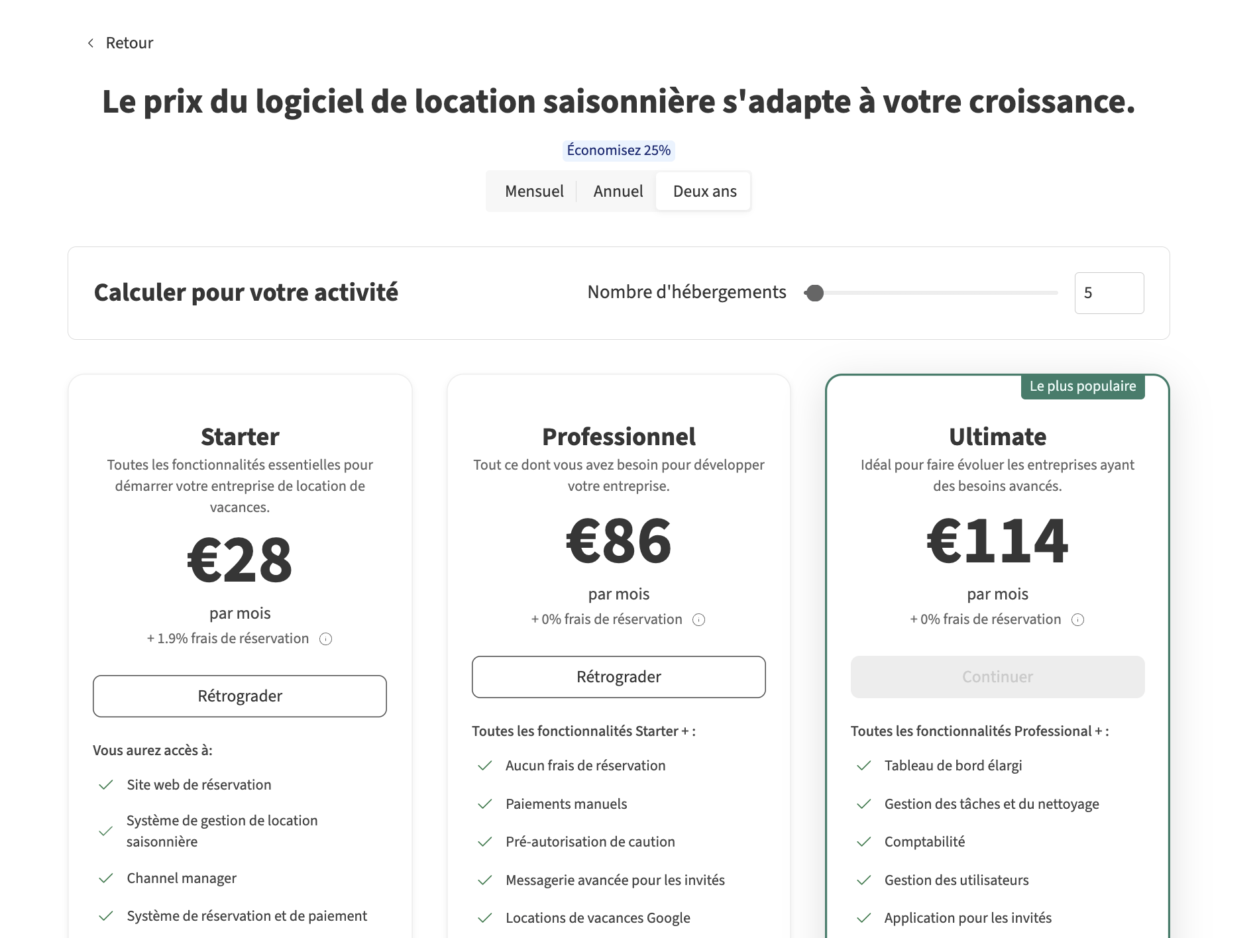Screen dimensions: 1259x938
Task: Open the info tooltip for Starter reservation fees
Action: (x=325, y=638)
